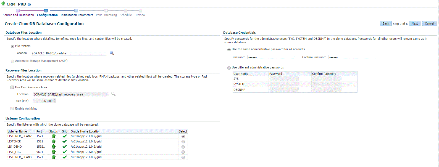Click the database files Location input field
The width and height of the screenshot is (439, 167).
click(69, 53)
